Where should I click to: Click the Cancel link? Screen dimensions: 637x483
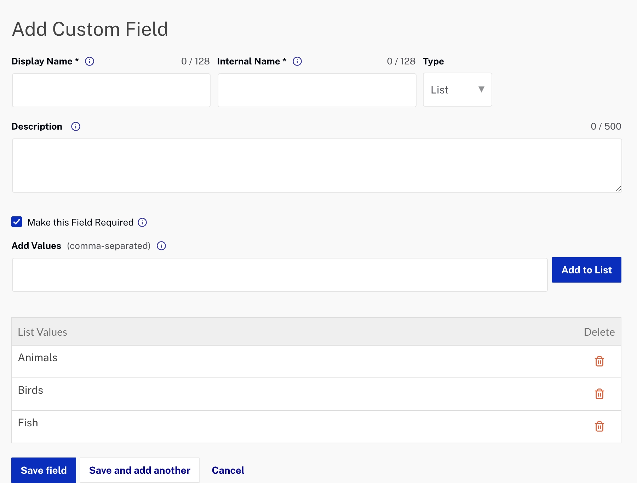point(228,470)
